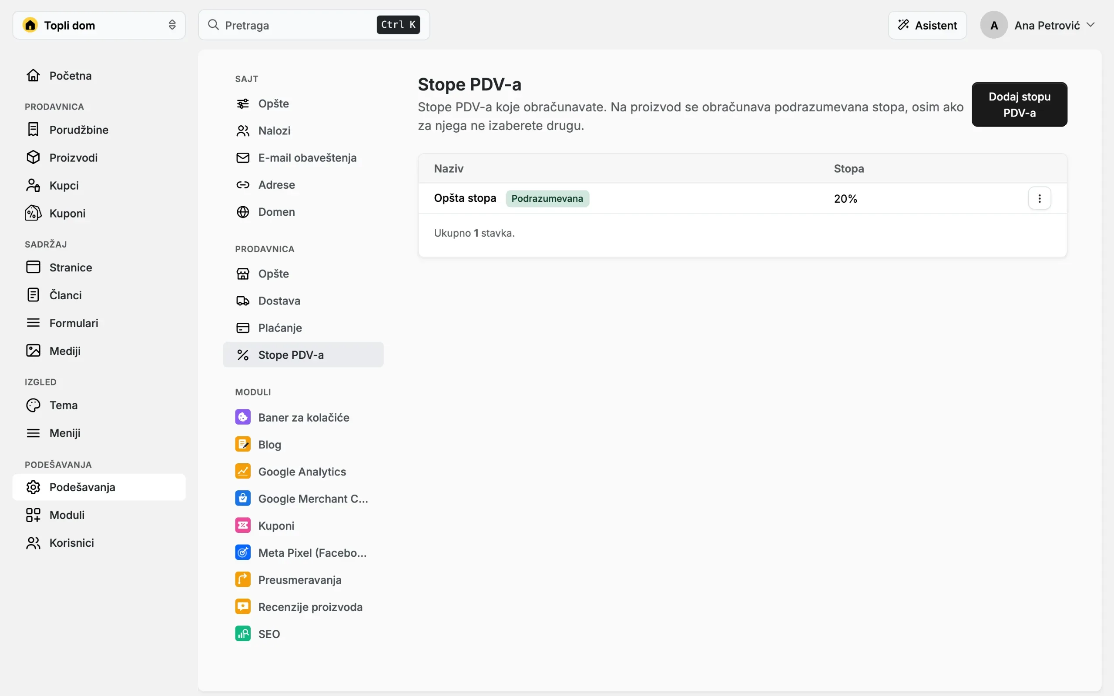
Task: Click the Podrazumevana badge
Action: coord(547,198)
